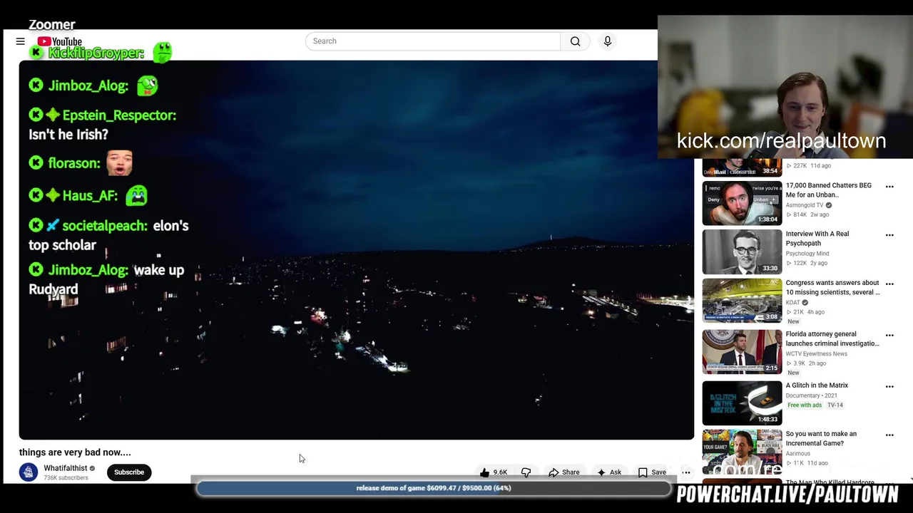Open Florida attorney general video thumbnail

[x=742, y=352]
